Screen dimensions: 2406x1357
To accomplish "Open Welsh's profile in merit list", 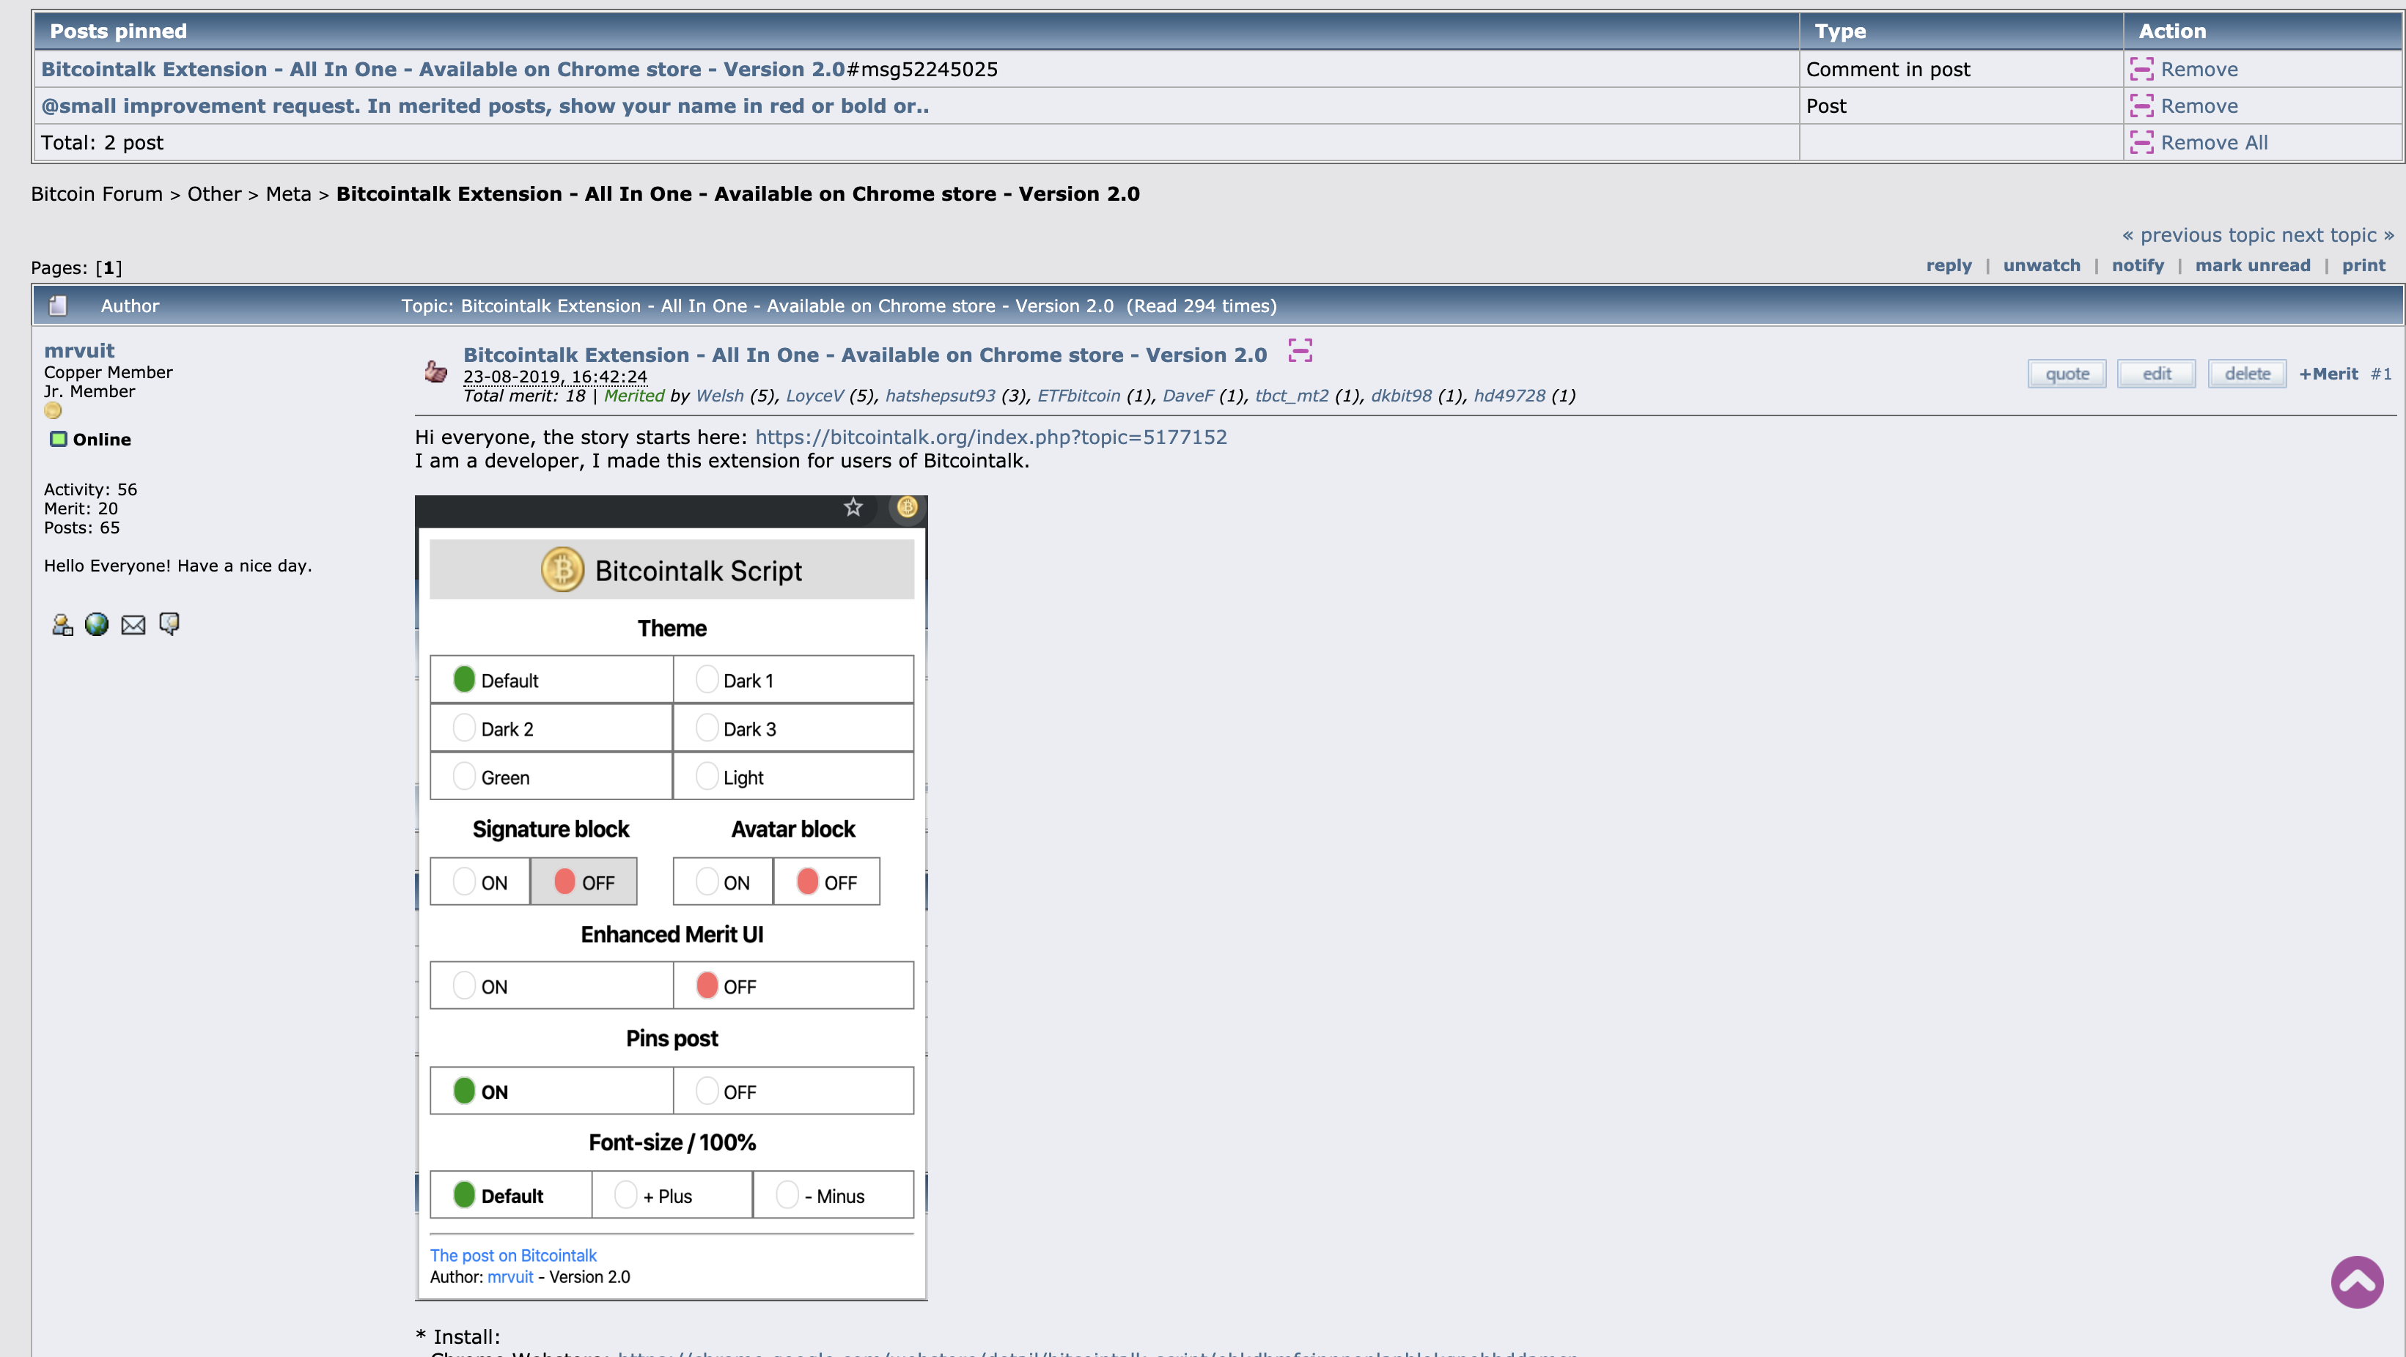I will point(720,396).
